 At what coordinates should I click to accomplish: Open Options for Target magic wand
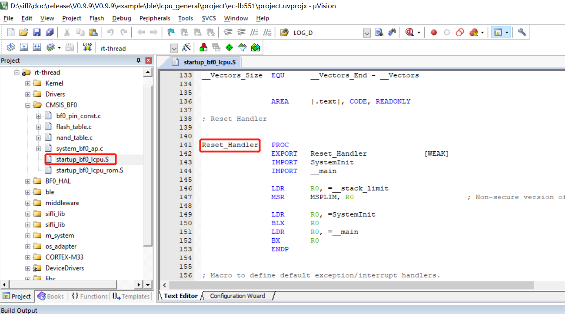click(186, 48)
